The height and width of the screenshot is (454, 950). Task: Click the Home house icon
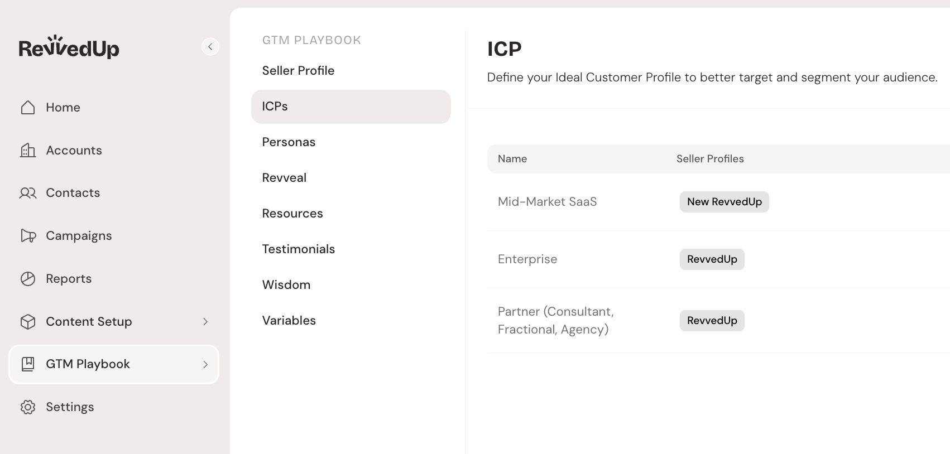coord(28,107)
